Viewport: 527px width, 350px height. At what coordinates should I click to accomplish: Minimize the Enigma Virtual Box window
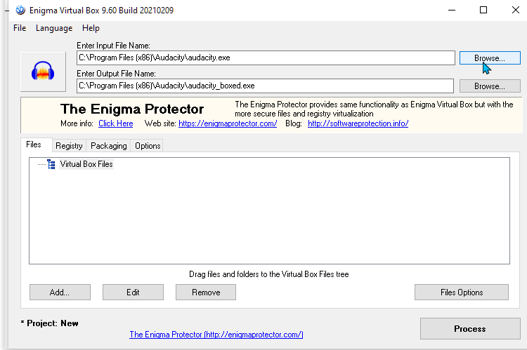point(452,10)
